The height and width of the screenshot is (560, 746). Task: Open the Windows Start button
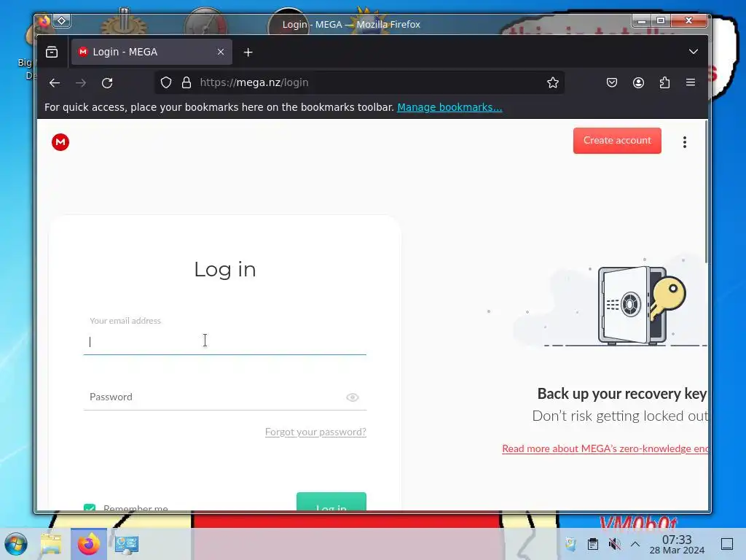(16, 544)
